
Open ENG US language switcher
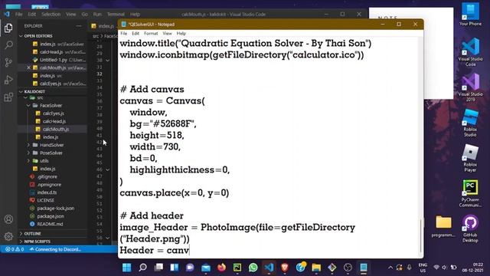coord(423,268)
